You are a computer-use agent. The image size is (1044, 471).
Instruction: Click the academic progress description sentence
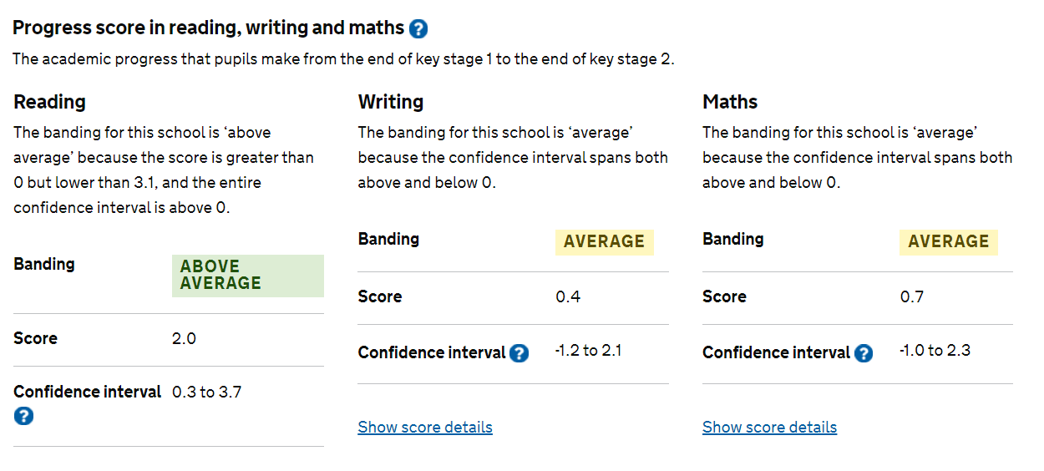click(x=343, y=59)
